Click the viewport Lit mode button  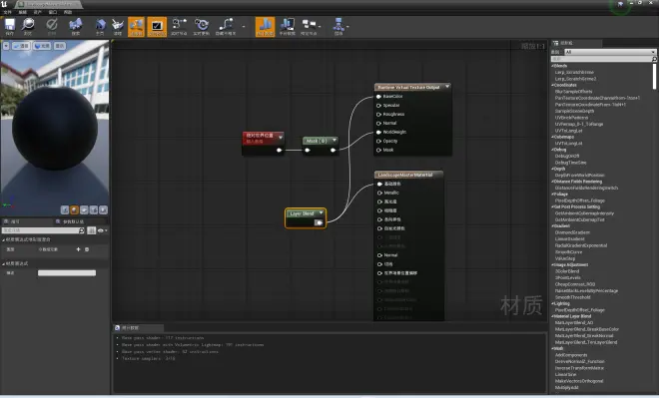pos(42,46)
